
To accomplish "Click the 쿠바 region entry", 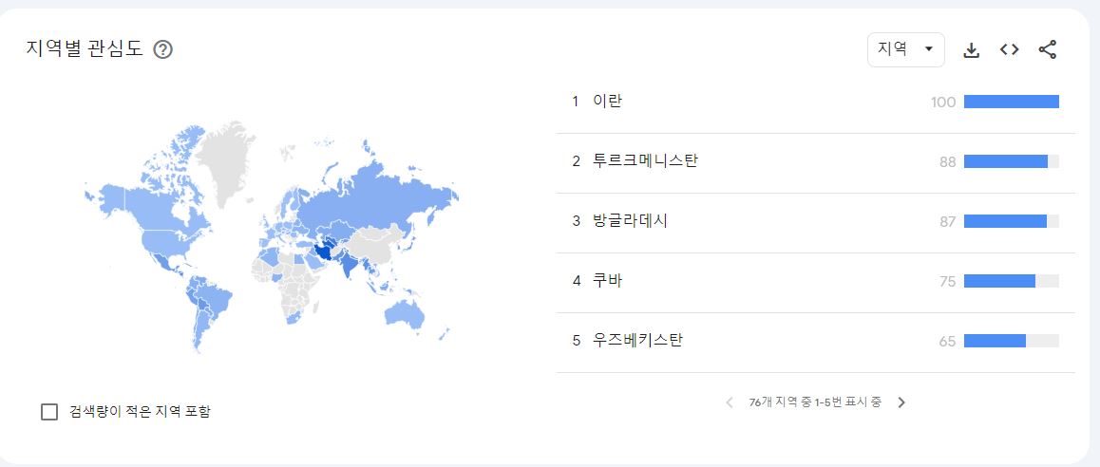I will tap(607, 281).
